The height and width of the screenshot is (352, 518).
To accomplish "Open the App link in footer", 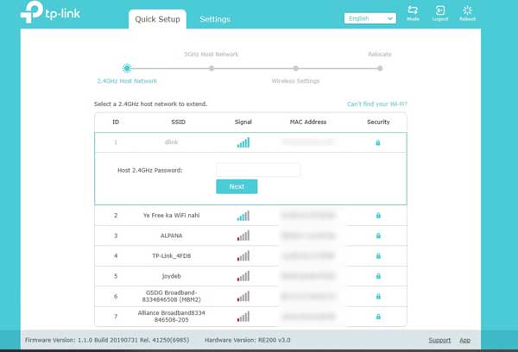I will tap(464, 340).
